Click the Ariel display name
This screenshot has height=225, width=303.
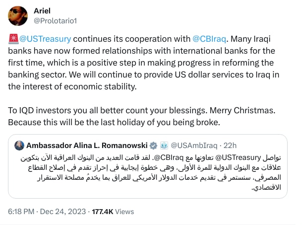[x=42, y=11]
